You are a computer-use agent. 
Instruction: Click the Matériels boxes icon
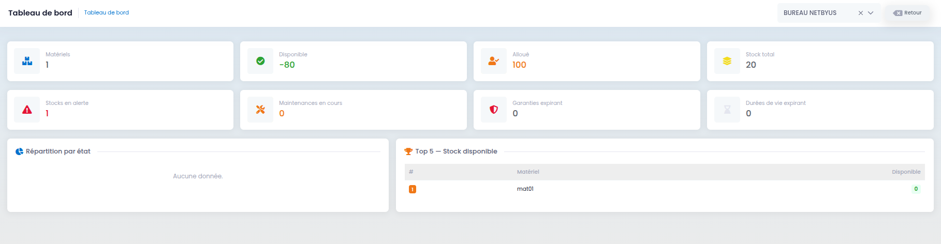point(27,61)
